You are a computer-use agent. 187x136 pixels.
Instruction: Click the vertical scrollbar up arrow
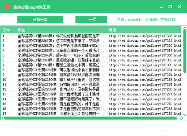[185, 28]
